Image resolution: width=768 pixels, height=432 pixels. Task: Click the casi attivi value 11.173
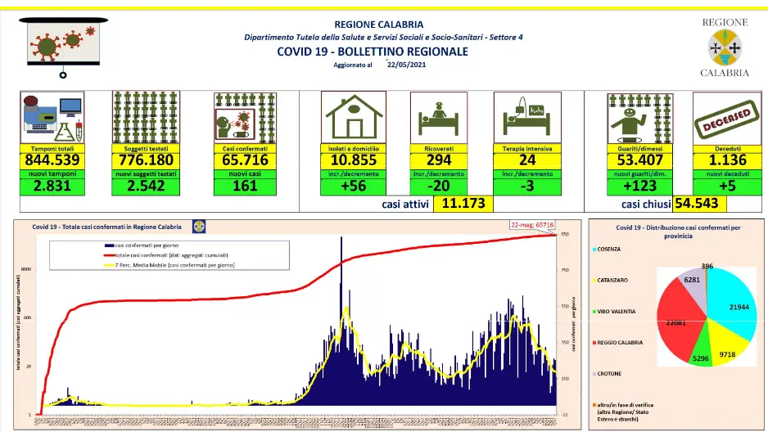(x=463, y=204)
